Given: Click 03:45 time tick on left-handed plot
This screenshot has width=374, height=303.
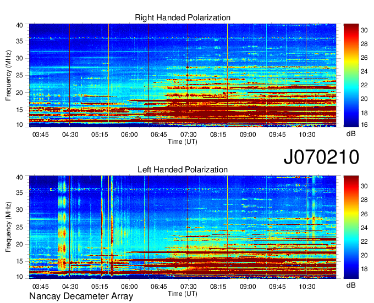Looking at the screenshot, I should point(40,287).
